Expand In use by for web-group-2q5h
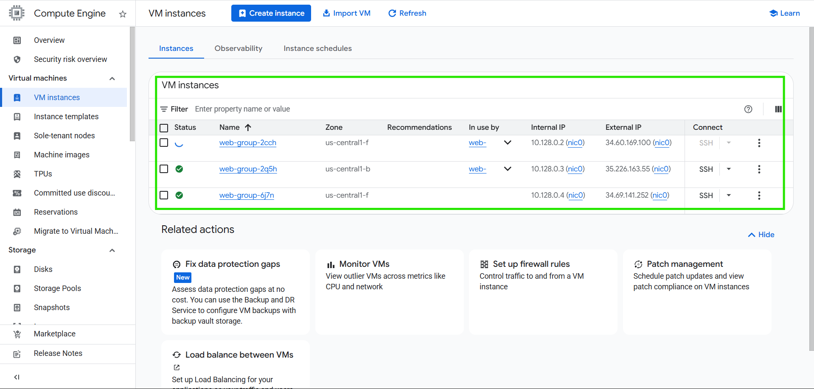The width and height of the screenshot is (814, 389). (x=508, y=169)
